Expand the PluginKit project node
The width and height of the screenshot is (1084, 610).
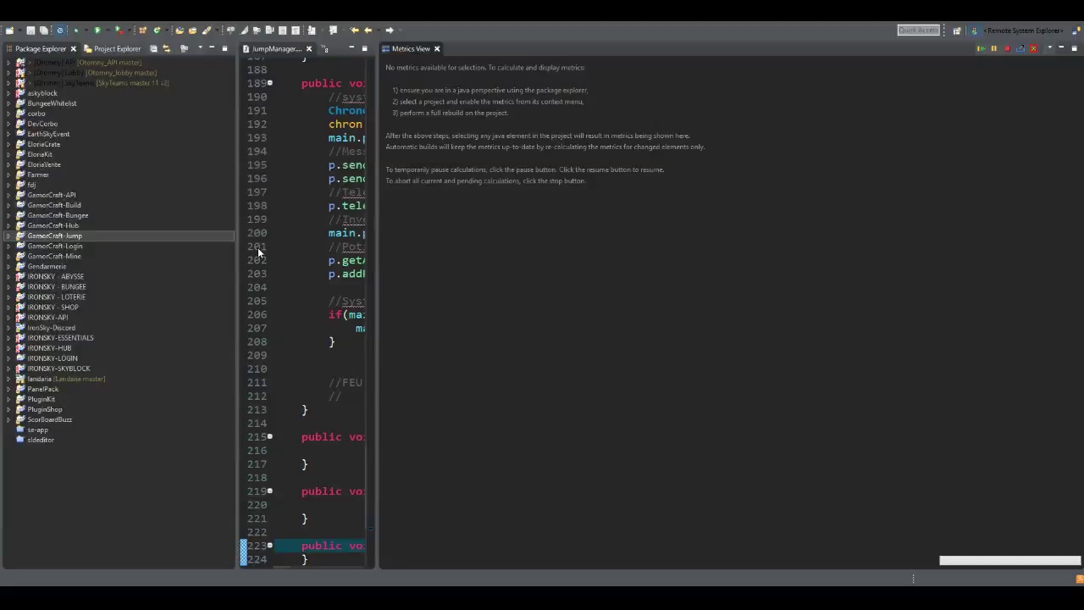click(8, 399)
